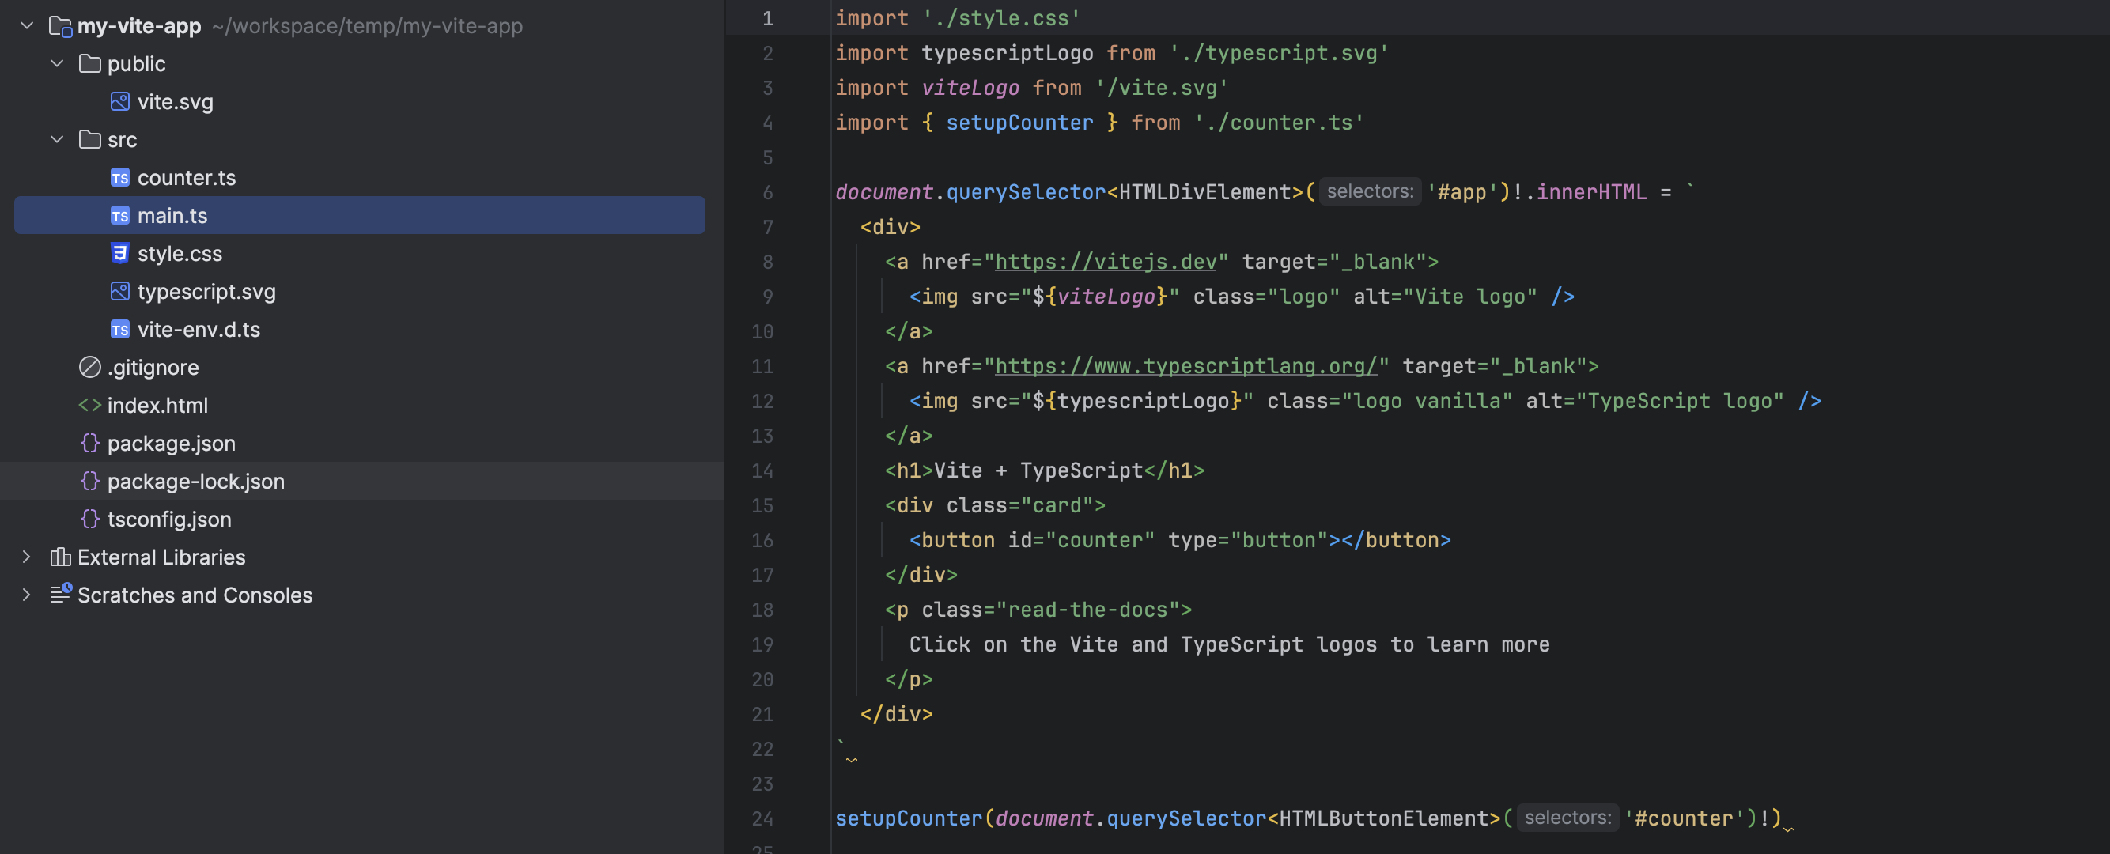The height and width of the screenshot is (854, 2110).
Task: Click line number 14 in the gutter
Action: [762, 470]
